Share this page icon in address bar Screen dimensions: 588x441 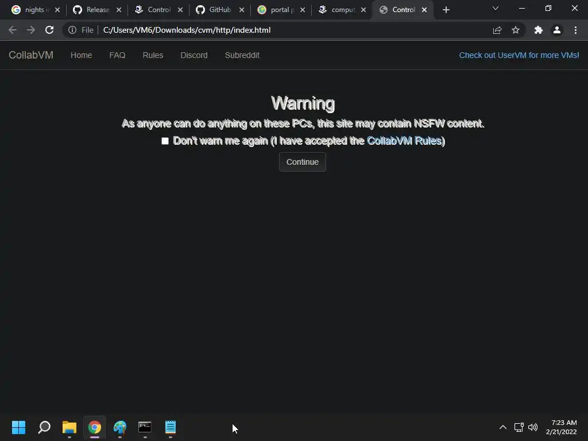[x=497, y=30]
